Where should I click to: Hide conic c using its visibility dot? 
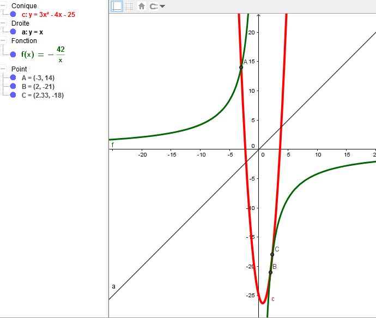pos(13,15)
